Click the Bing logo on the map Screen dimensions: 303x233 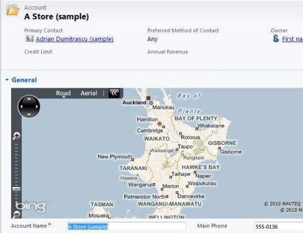[30, 206]
